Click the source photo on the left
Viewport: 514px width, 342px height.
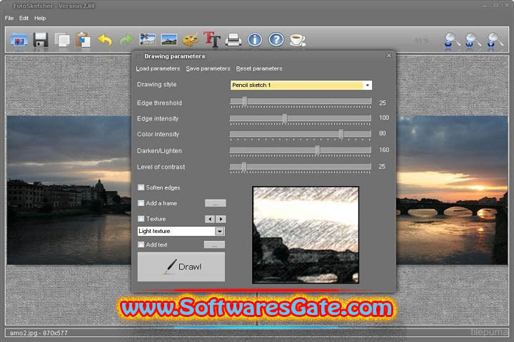[x=69, y=190]
